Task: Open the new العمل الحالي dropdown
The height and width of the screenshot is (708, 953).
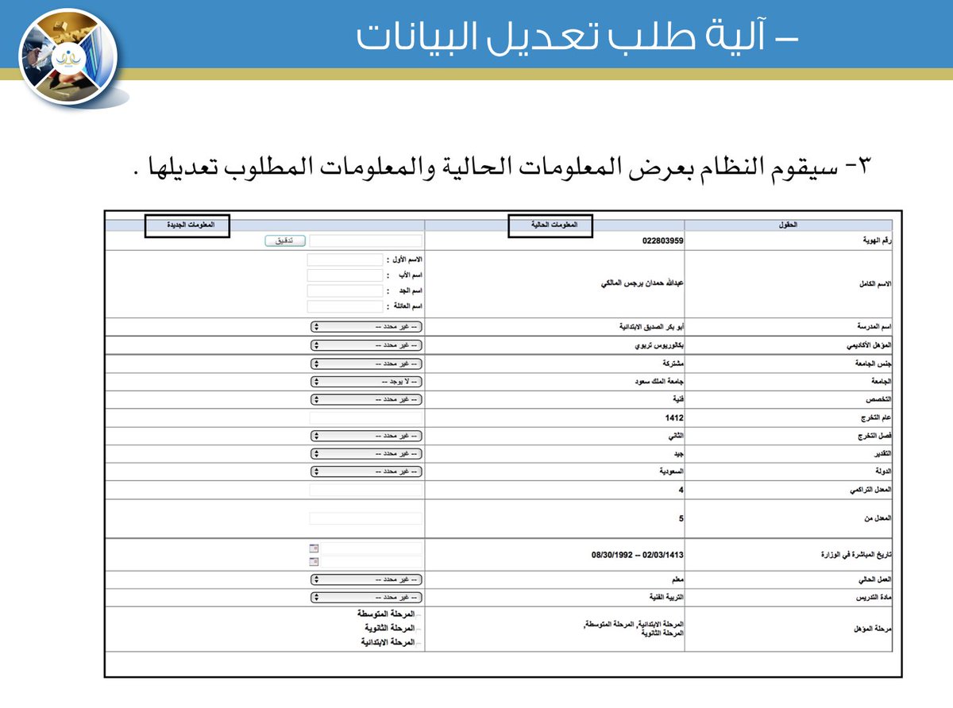Action: [x=366, y=579]
